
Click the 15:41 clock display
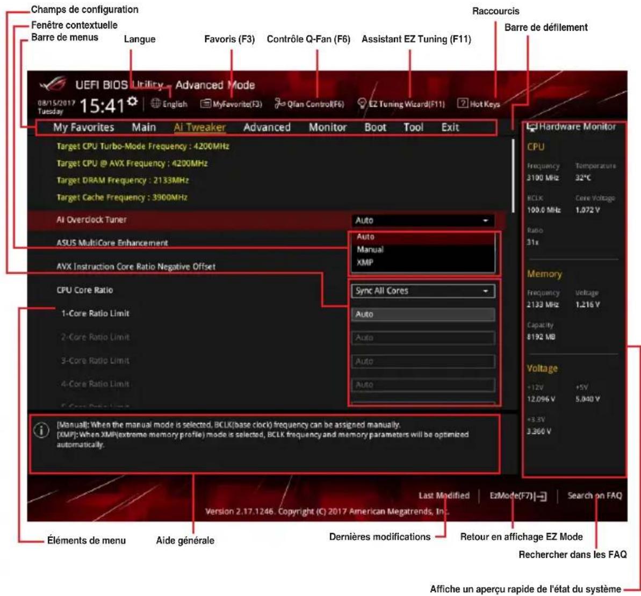(102, 106)
